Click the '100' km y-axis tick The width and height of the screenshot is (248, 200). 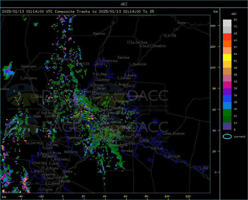coord(213,67)
